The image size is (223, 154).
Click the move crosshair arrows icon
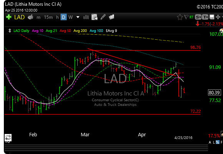pos(218,17)
